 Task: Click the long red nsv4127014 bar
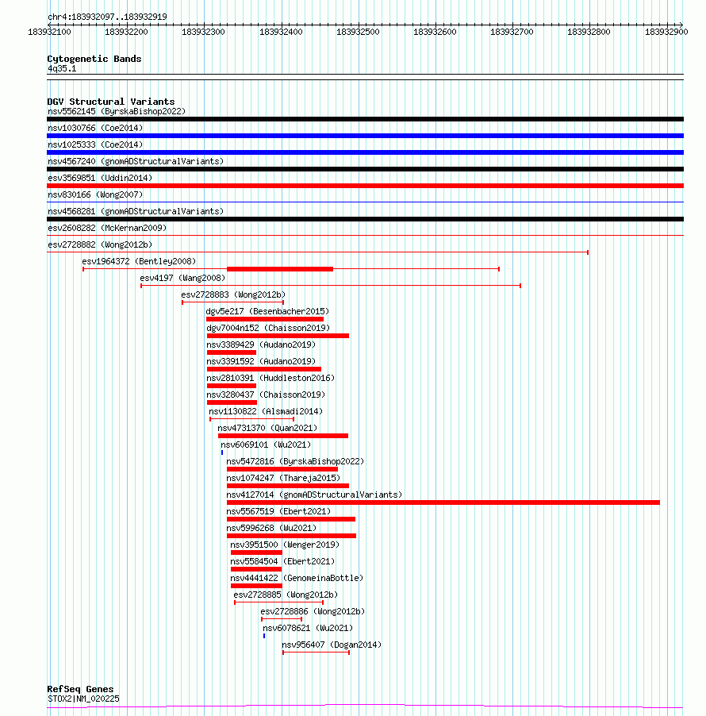(443, 502)
